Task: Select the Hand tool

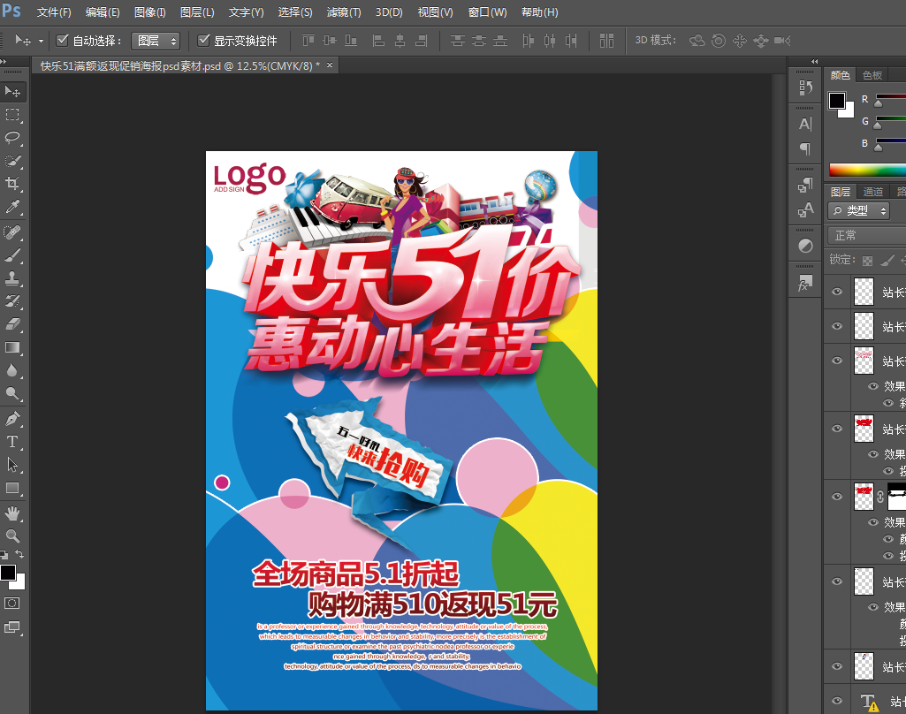Action: (x=13, y=513)
